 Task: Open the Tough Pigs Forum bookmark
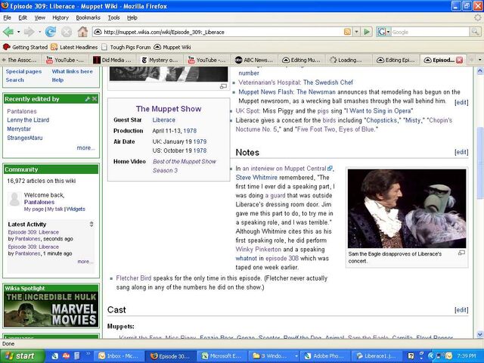[x=126, y=47]
